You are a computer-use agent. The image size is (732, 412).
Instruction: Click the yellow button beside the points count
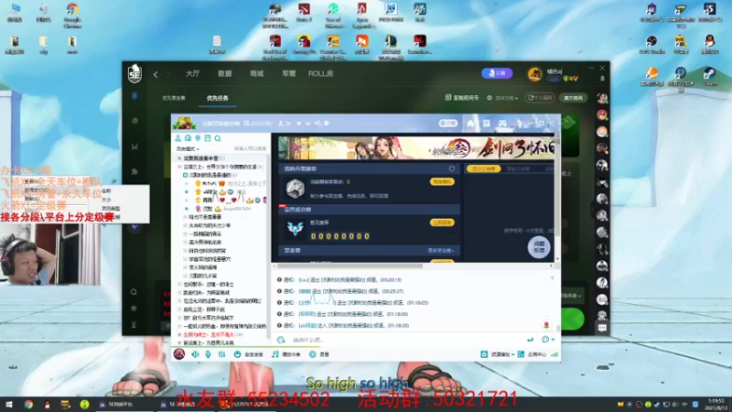441,181
